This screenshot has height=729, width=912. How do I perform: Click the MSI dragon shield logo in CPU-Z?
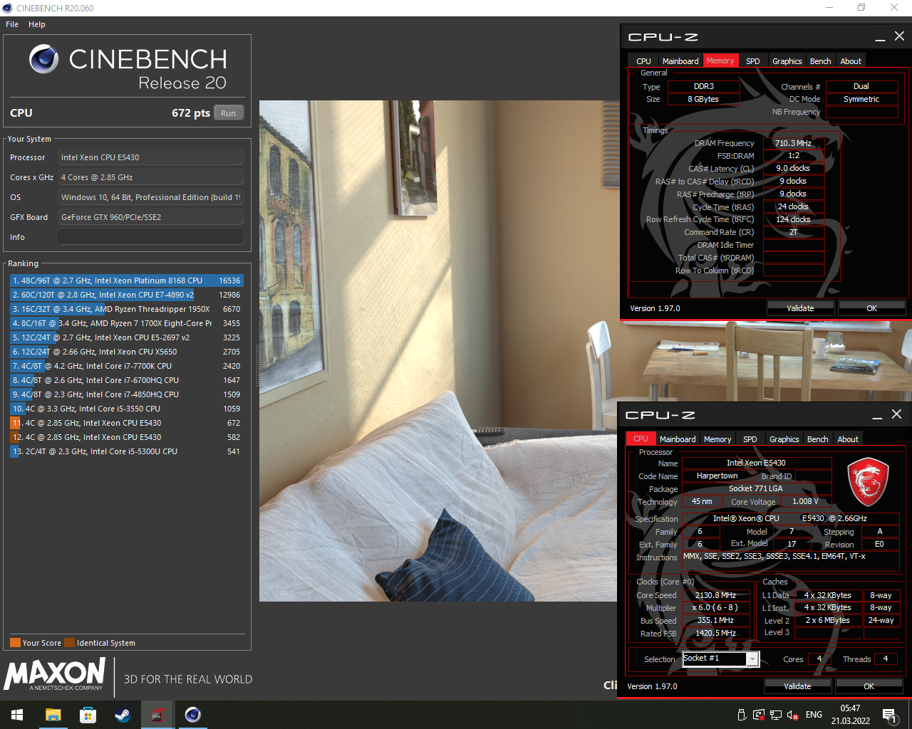[x=867, y=483]
